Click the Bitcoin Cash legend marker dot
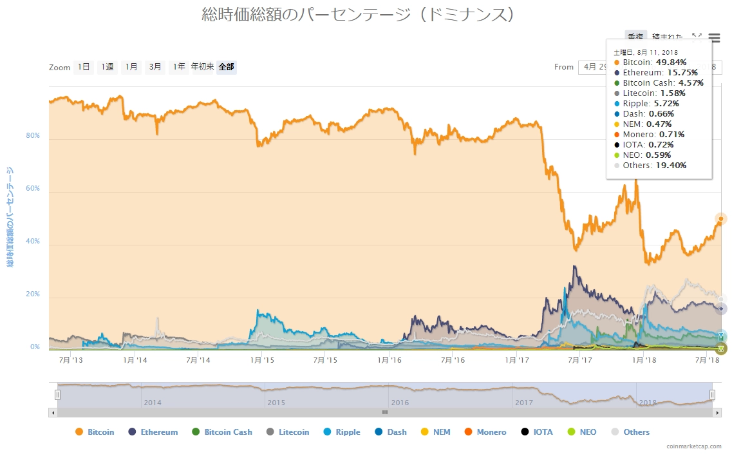The height and width of the screenshot is (458, 732). click(196, 432)
